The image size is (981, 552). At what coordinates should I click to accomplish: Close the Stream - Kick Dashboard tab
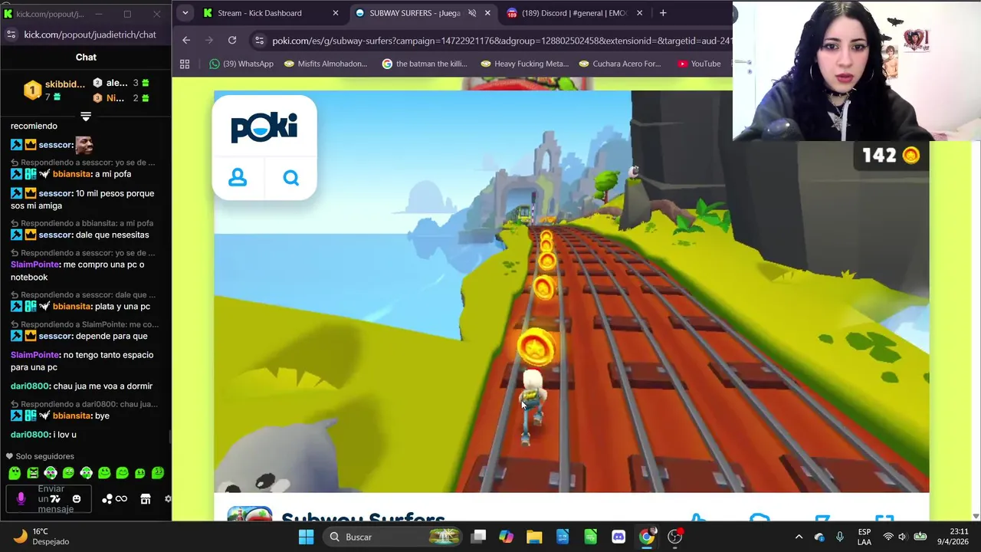(335, 13)
